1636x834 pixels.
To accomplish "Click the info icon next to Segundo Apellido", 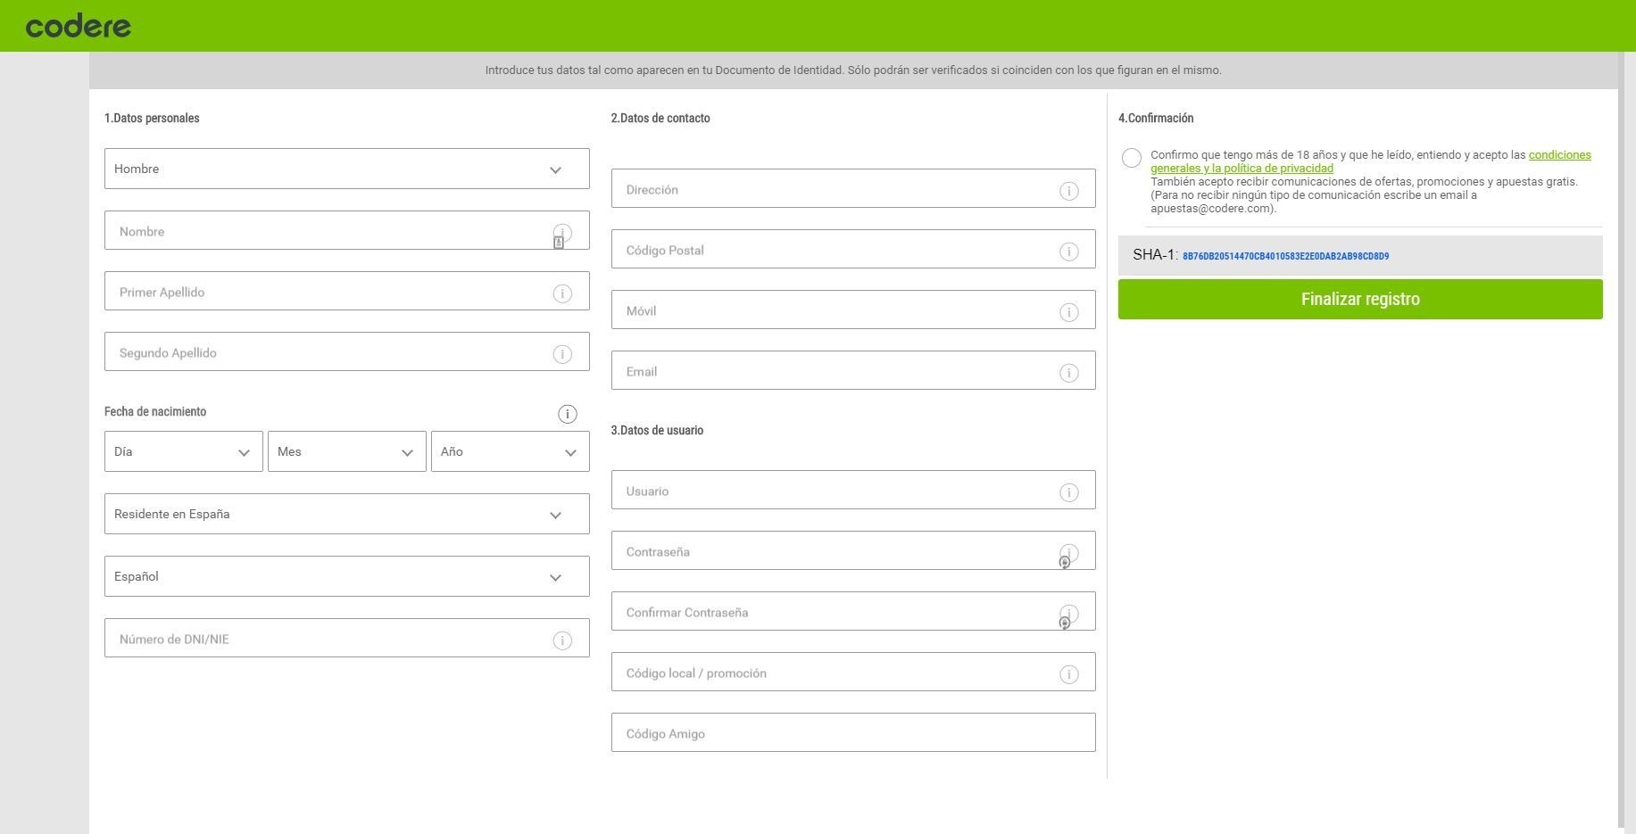I will click(562, 353).
